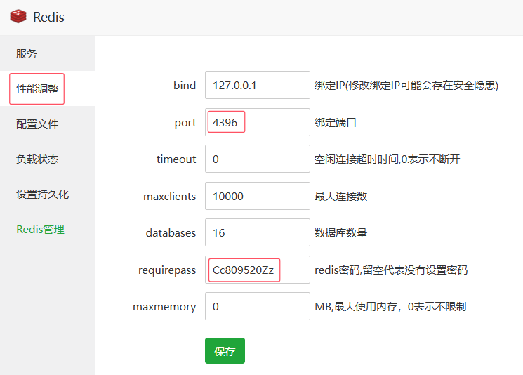
Task: Click the databases input showing 16
Action: (x=257, y=233)
